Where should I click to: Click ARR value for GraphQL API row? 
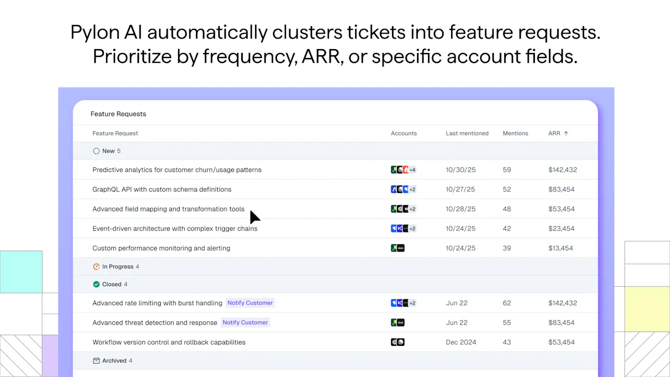pyautogui.click(x=561, y=189)
